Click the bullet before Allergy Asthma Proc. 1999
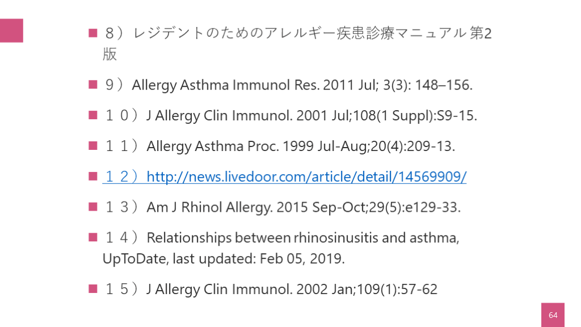The width and height of the screenshot is (581, 327). [93, 146]
